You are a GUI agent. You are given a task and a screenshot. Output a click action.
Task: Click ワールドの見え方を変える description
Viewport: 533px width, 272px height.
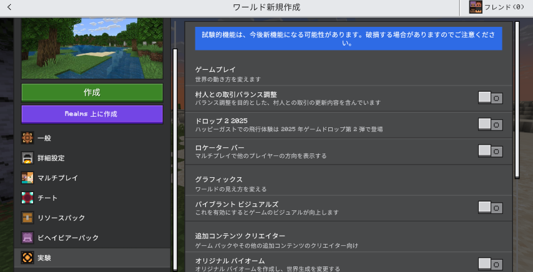pyautogui.click(x=231, y=189)
